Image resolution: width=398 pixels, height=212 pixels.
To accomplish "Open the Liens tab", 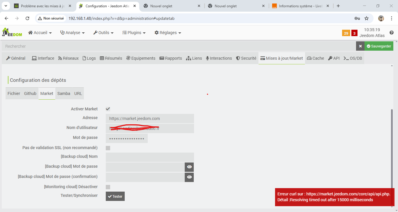I will click(x=194, y=58).
